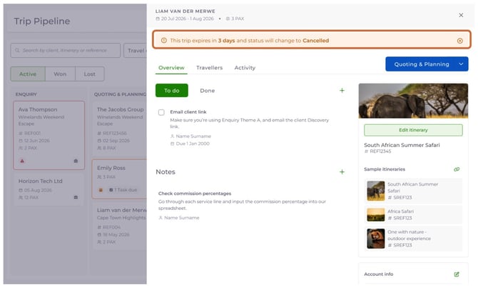The image size is (478, 290).
Task: Open Liam van der Merwe Cape Town Highlights card
Action: (x=120, y=226)
